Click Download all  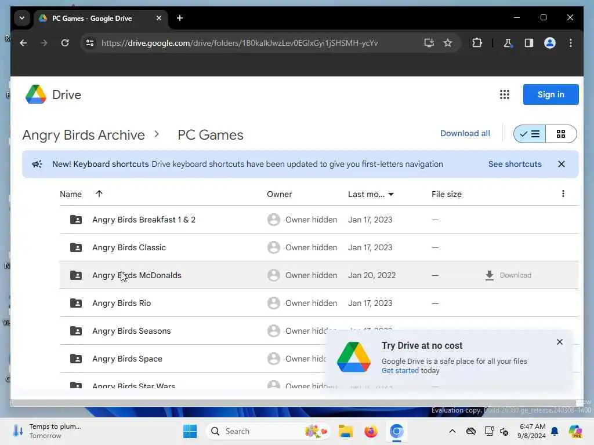(x=465, y=133)
